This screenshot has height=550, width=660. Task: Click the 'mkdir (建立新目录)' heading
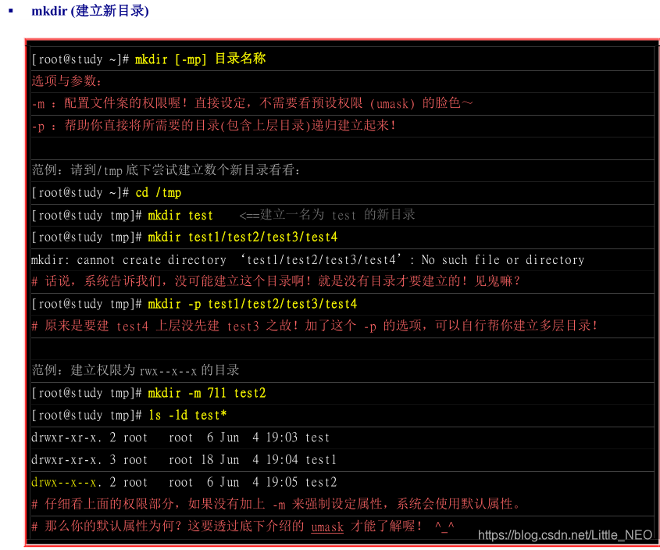(90, 10)
